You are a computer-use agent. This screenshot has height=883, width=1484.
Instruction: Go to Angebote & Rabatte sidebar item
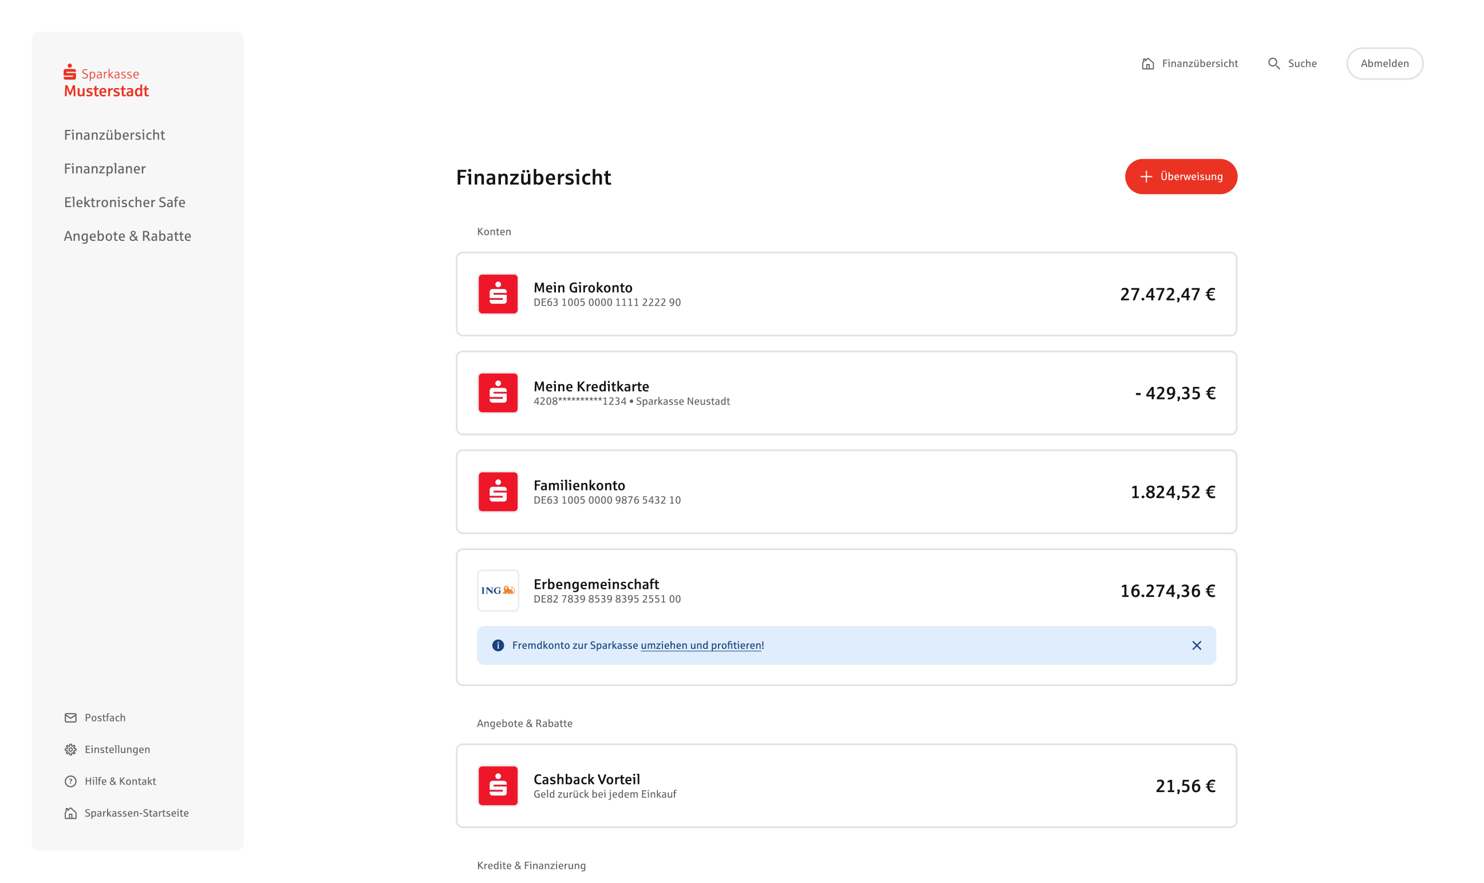coord(127,236)
